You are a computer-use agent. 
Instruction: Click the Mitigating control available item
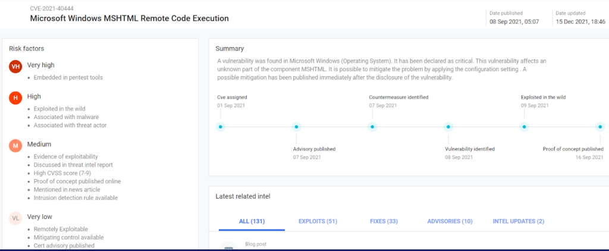click(x=69, y=237)
